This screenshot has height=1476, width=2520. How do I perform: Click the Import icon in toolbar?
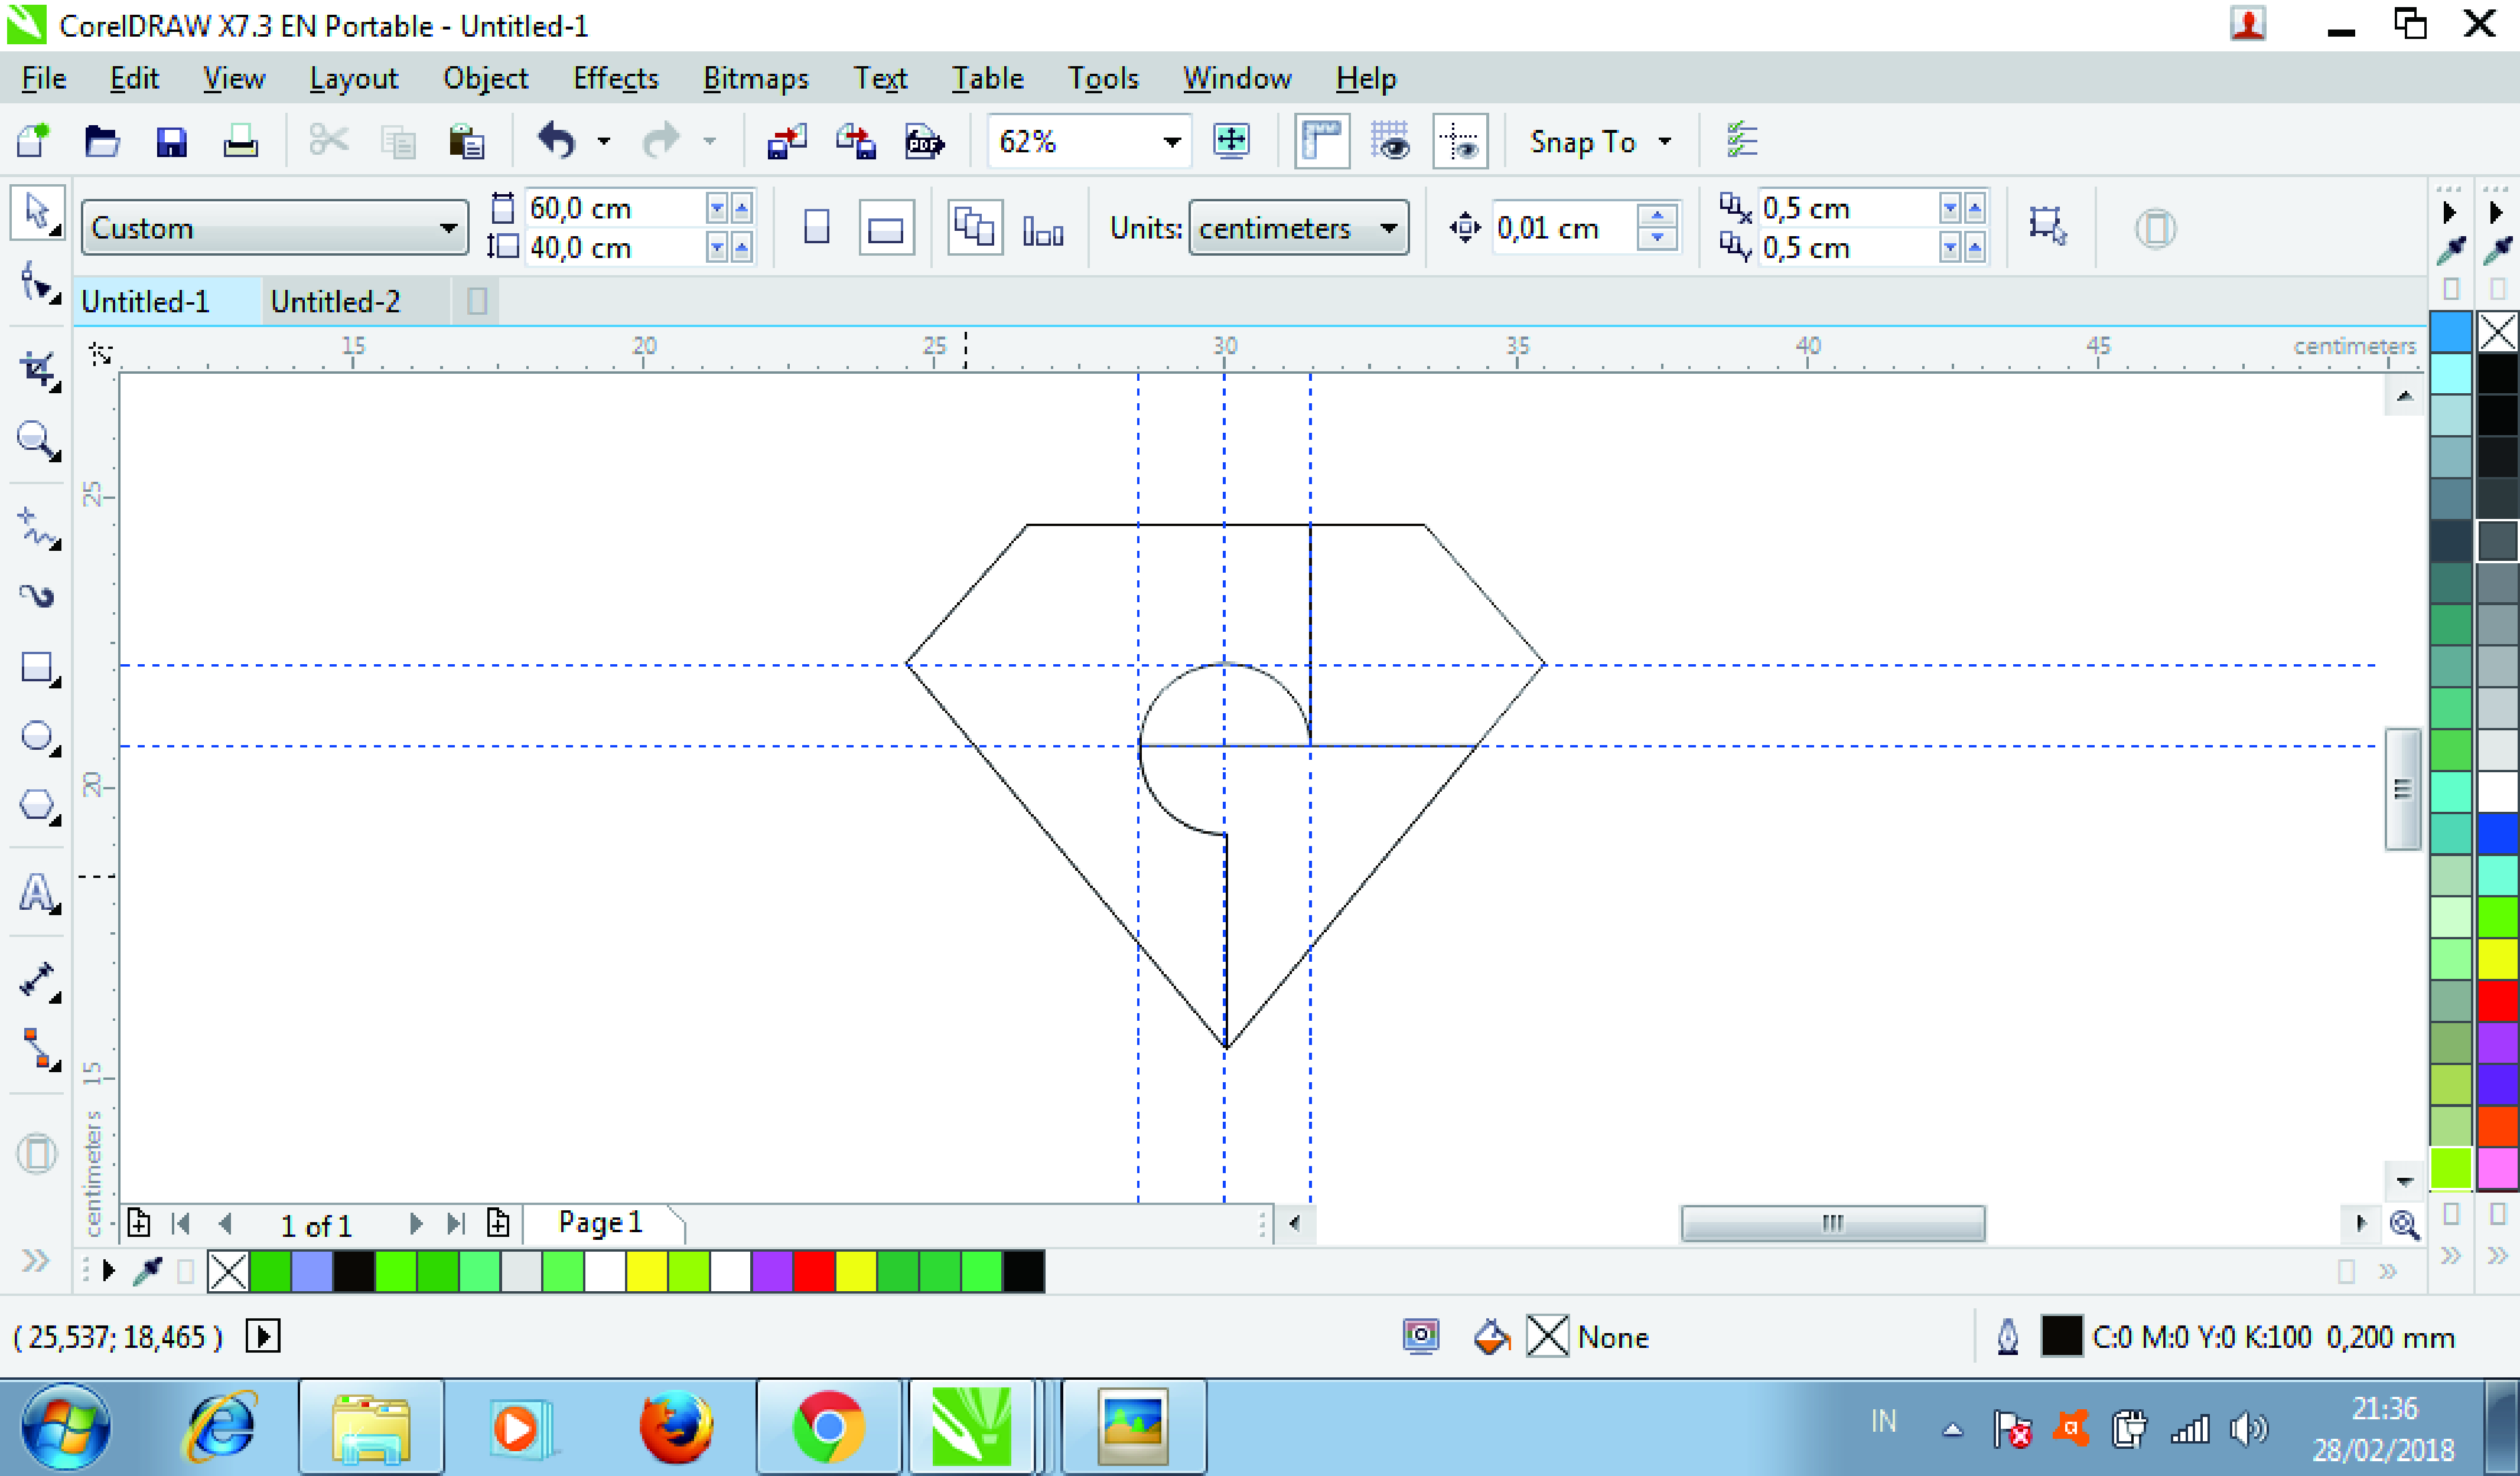pyautogui.click(x=786, y=142)
